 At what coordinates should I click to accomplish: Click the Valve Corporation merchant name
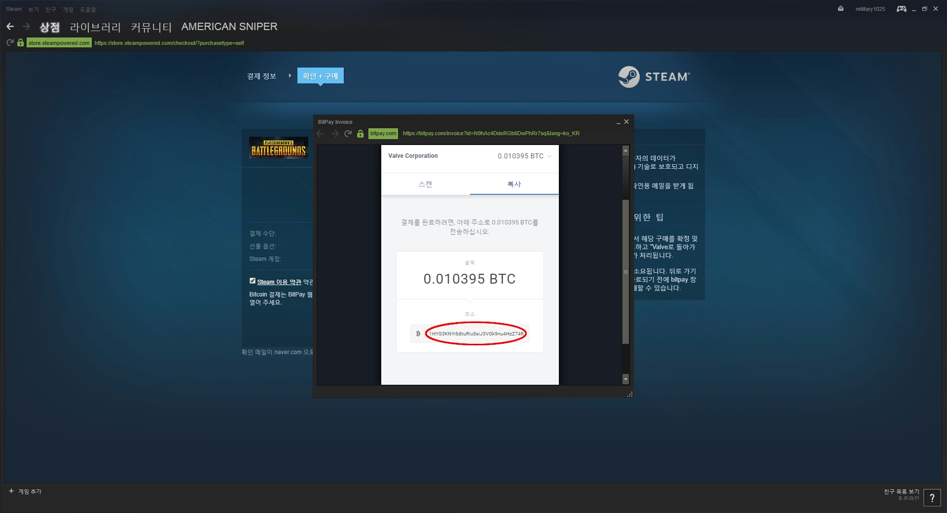point(413,156)
